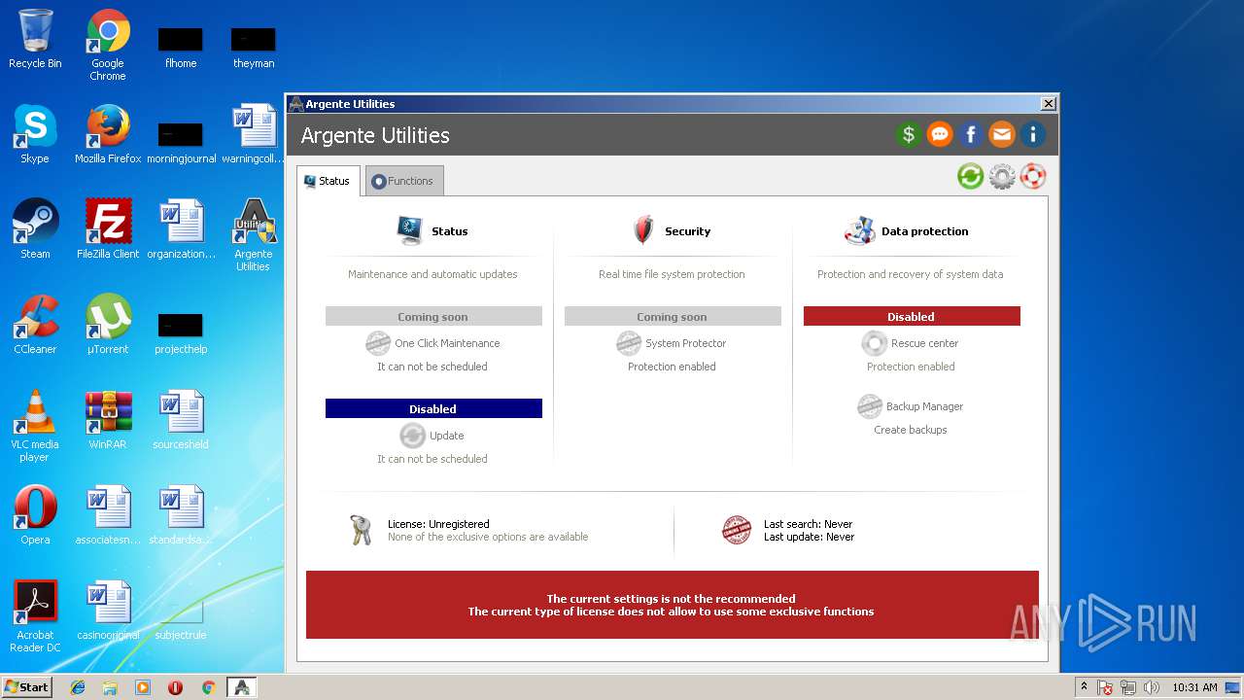Open One Click Maintenance label
Screen dimensions: 1244x700
pos(447,343)
